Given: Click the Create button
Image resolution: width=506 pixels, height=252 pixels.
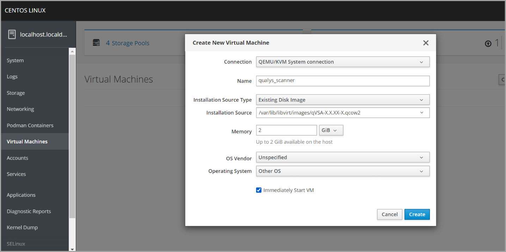Looking at the screenshot, I should [417, 214].
